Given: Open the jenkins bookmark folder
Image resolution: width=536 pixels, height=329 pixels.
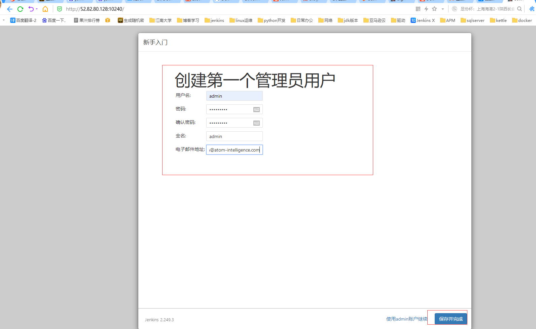Looking at the screenshot, I should 214,21.
